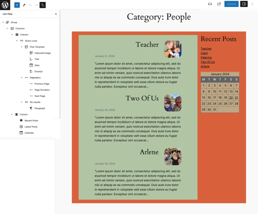Collapse the Query Loop tree item
258x214 pixels.
17,40
